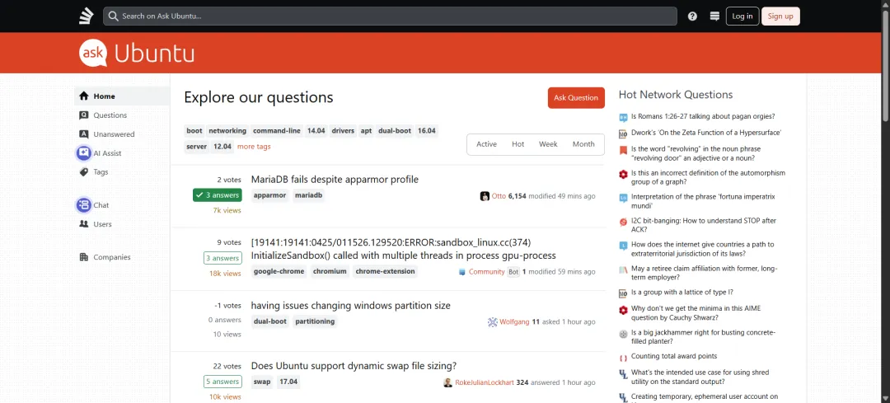Open the Stack Exchange site switcher icon
This screenshot has width=890, height=403.
click(714, 16)
